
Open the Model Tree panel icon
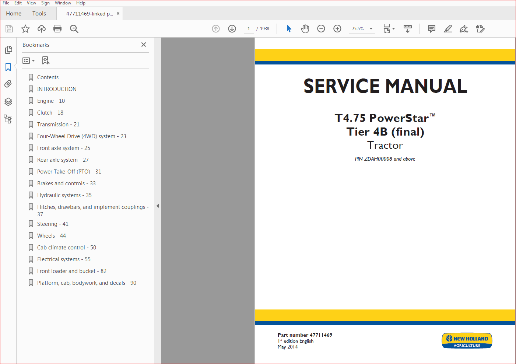tap(8, 119)
